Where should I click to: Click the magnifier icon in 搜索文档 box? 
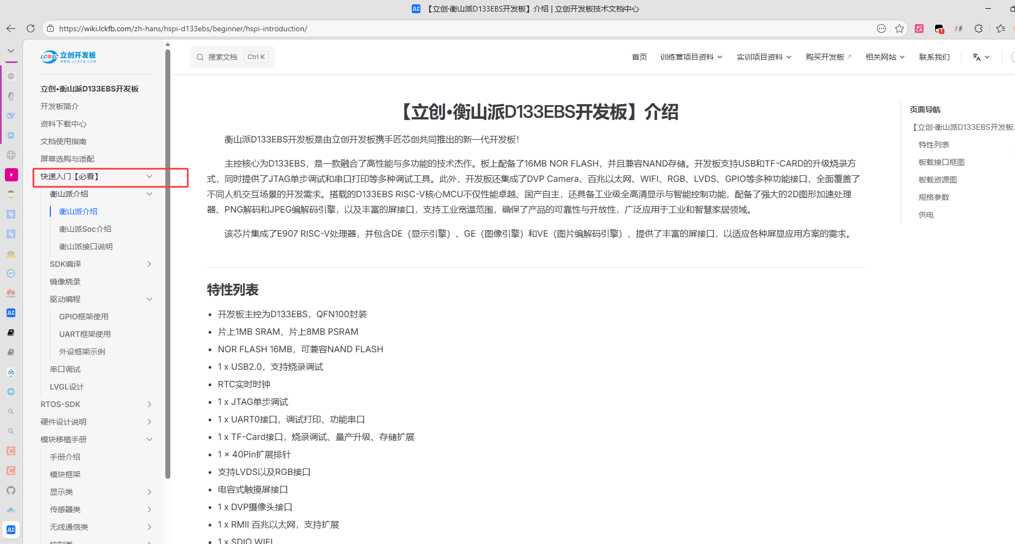coord(200,57)
